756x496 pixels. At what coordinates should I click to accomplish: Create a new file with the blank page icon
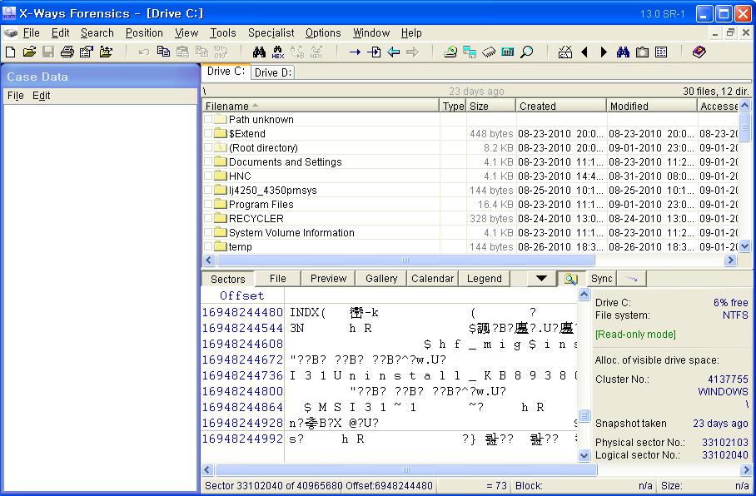tap(10, 52)
